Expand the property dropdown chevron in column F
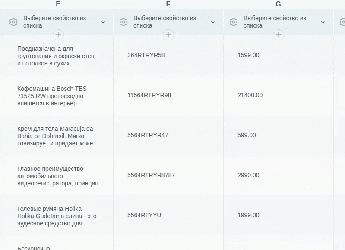 213,22
